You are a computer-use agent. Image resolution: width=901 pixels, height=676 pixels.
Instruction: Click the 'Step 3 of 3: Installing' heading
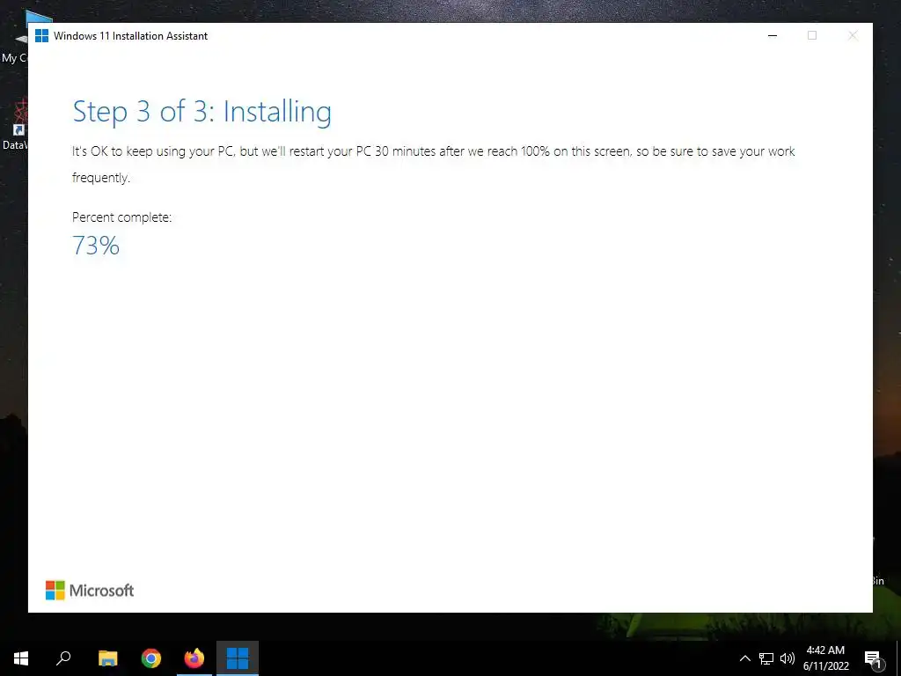pyautogui.click(x=201, y=112)
